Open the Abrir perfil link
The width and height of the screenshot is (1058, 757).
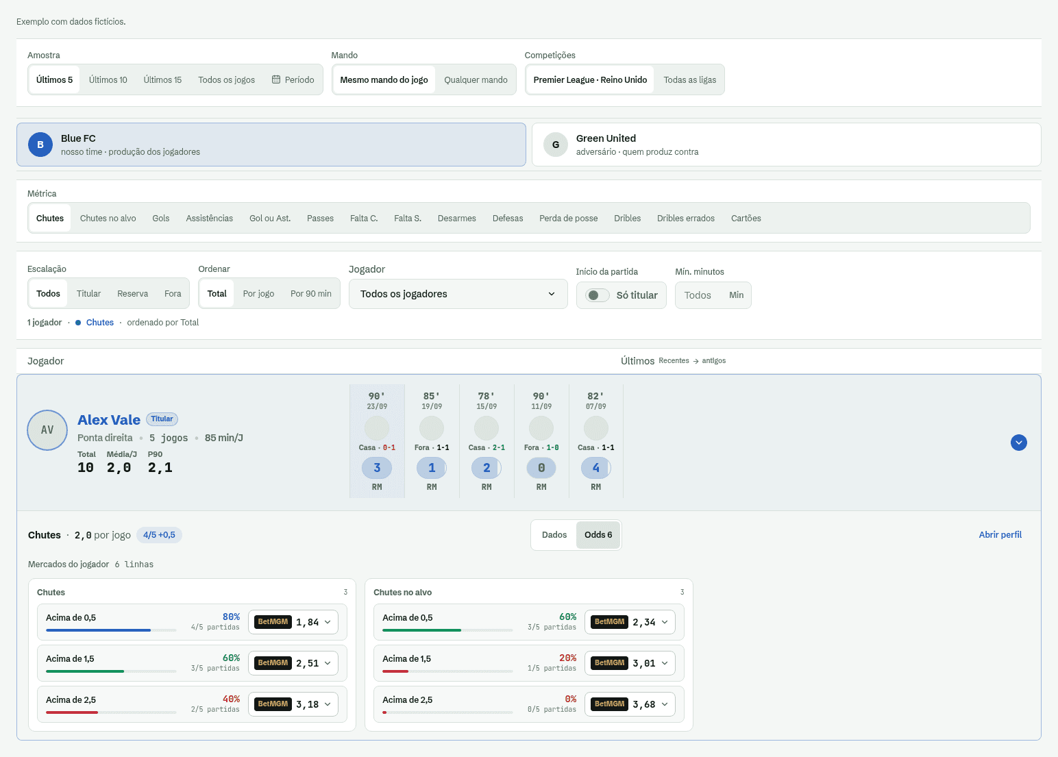click(1000, 535)
